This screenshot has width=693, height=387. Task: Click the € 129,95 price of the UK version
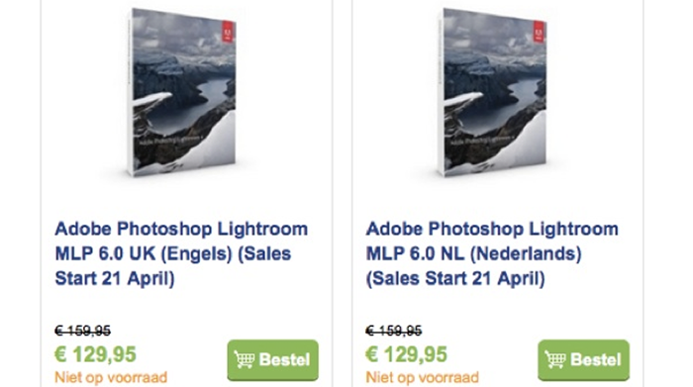coord(95,354)
